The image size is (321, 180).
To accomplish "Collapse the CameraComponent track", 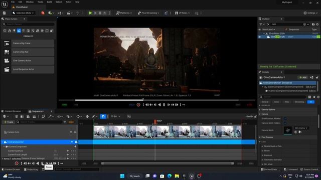I will 4,146.
